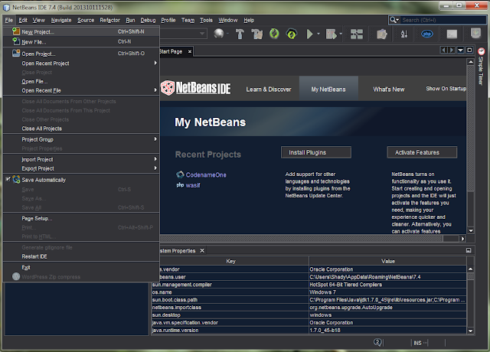Show the opened documents list dropdown
The height and width of the screenshot is (352, 490).
[x=461, y=50]
